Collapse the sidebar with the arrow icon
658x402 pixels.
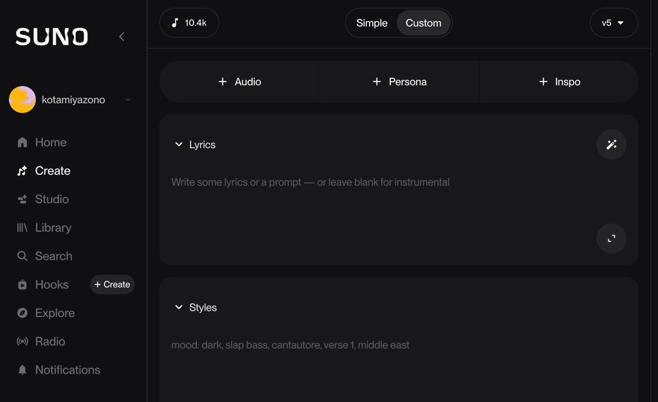[122, 37]
